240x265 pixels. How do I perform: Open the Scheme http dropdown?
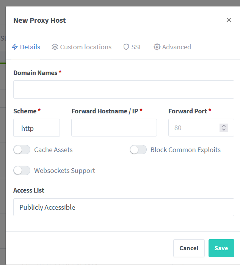tap(36, 128)
